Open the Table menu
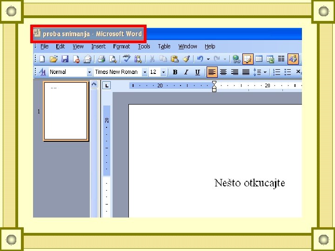 point(164,46)
